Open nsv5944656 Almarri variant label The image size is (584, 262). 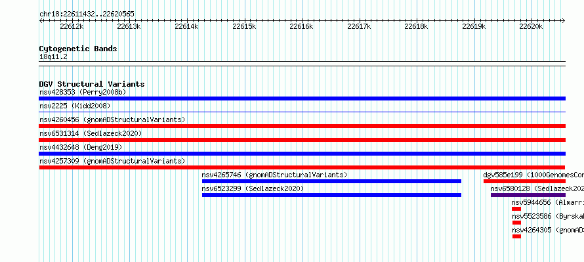[547, 202]
